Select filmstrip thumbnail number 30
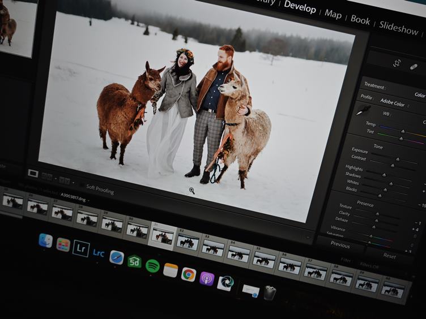Viewport: 426px width, 319px height. pos(138,231)
